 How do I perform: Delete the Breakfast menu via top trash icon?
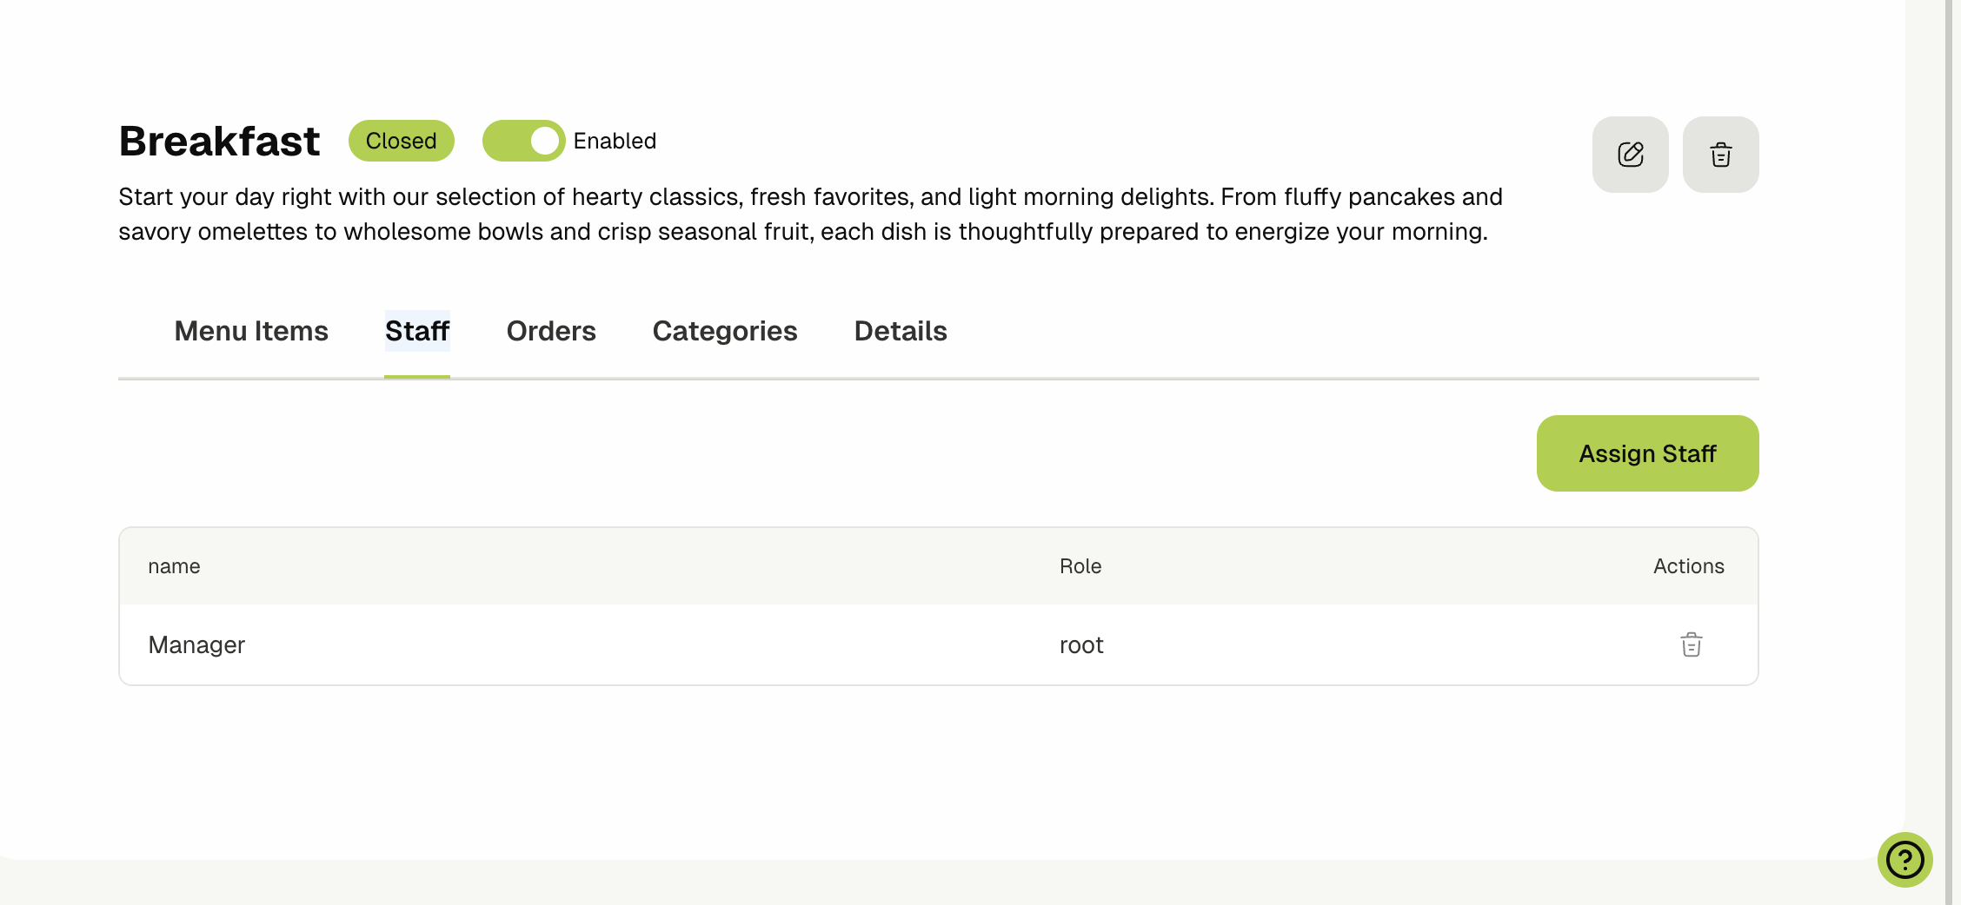(1720, 155)
